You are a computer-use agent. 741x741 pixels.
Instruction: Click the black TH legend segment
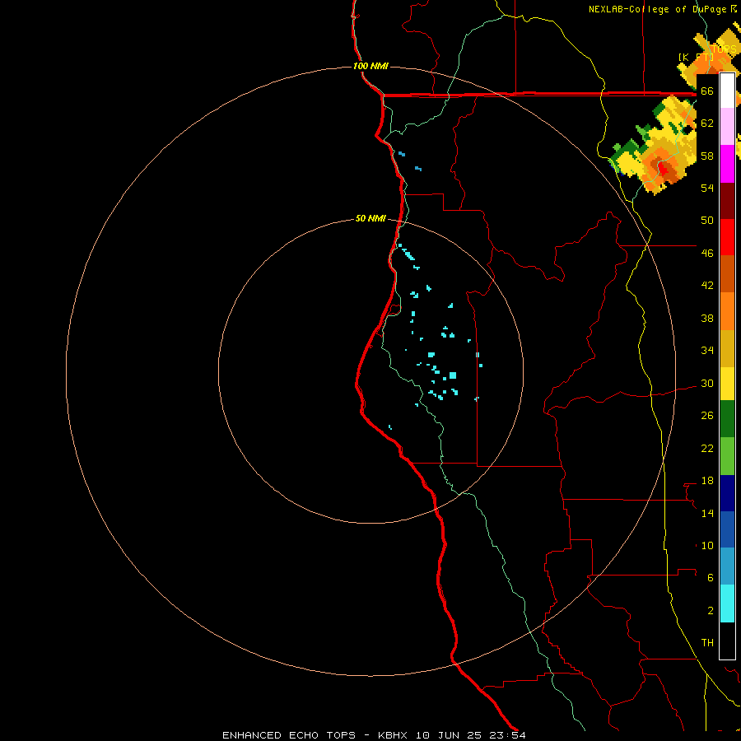(x=727, y=641)
